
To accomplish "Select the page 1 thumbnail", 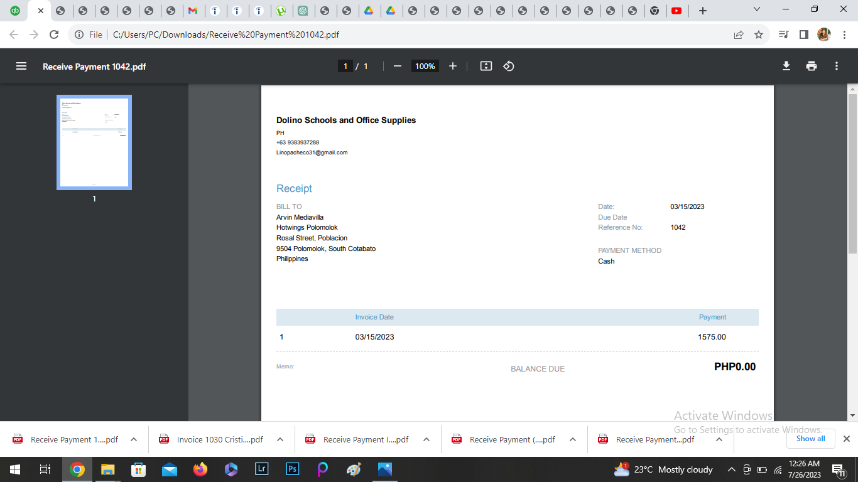I will [94, 142].
